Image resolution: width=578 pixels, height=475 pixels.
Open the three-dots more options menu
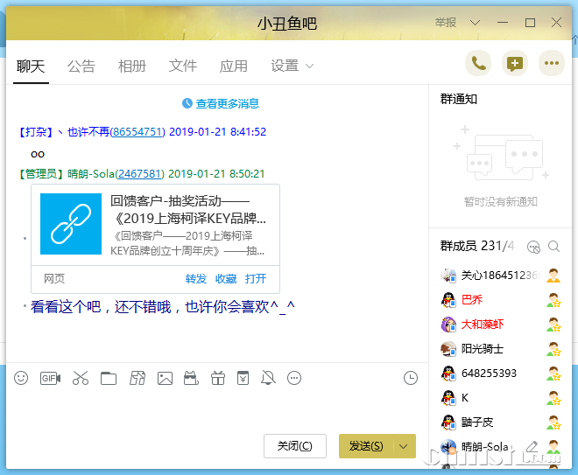point(552,63)
